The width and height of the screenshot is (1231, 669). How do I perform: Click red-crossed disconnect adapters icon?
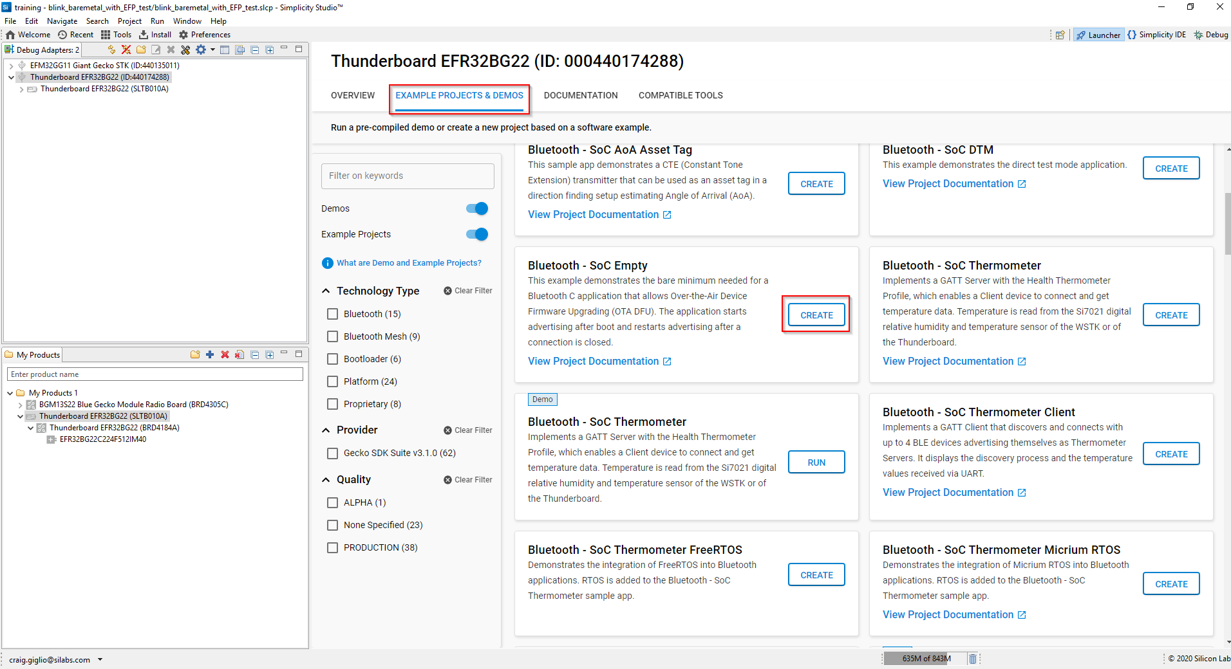[126, 50]
